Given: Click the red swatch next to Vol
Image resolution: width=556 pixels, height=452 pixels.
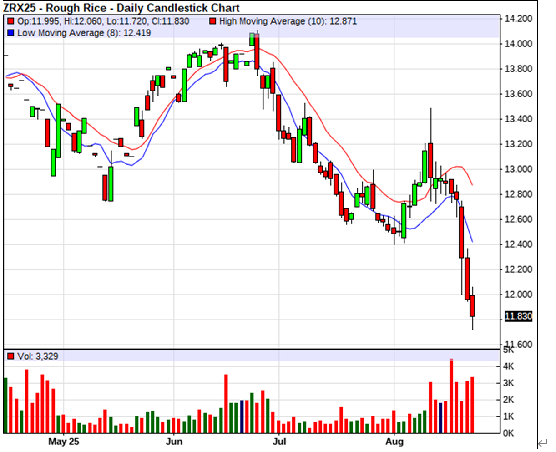Looking at the screenshot, I should [11, 356].
